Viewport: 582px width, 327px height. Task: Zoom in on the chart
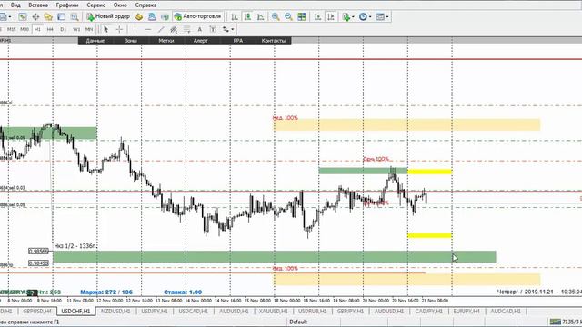[x=276, y=16]
